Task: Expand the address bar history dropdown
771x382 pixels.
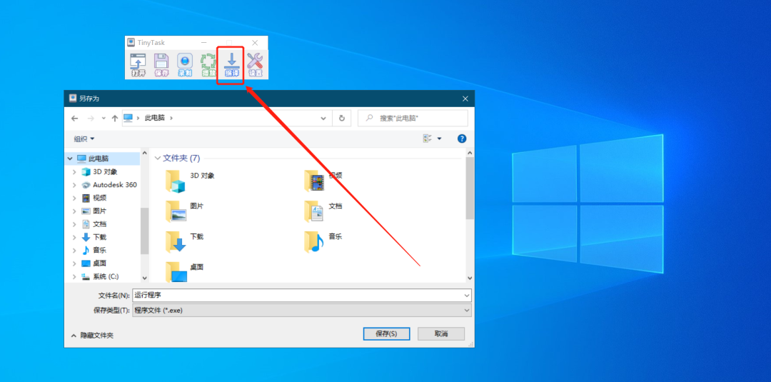Action: tap(323, 119)
